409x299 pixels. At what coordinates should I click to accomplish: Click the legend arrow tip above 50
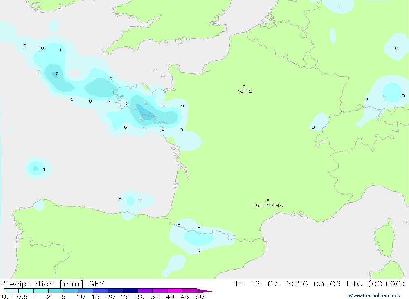(x=204, y=291)
